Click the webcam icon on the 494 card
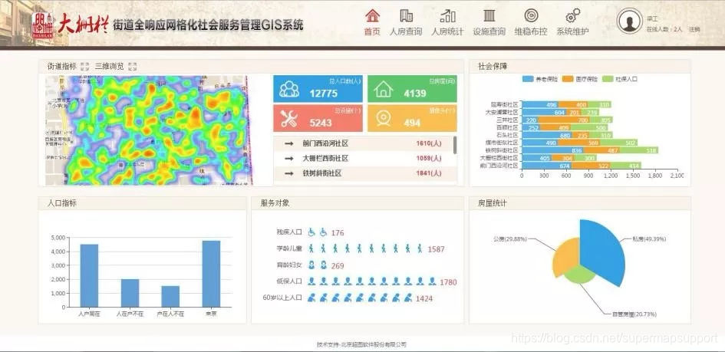725x352 pixels. click(384, 119)
